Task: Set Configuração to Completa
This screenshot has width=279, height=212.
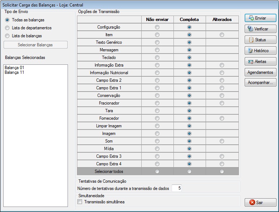Action: [189, 27]
